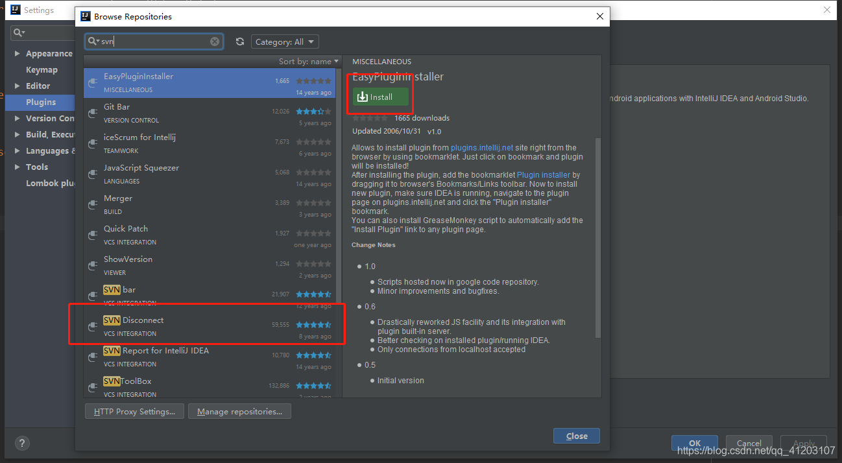Click the Change Notes heading
This screenshot has height=463, width=842.
(373, 245)
